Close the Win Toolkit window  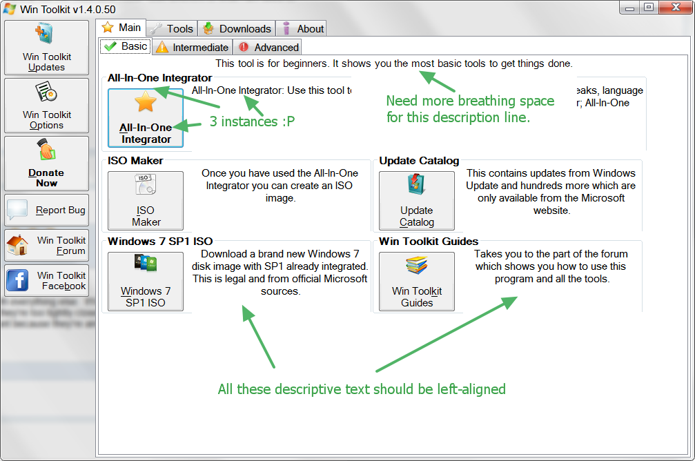coord(676,8)
